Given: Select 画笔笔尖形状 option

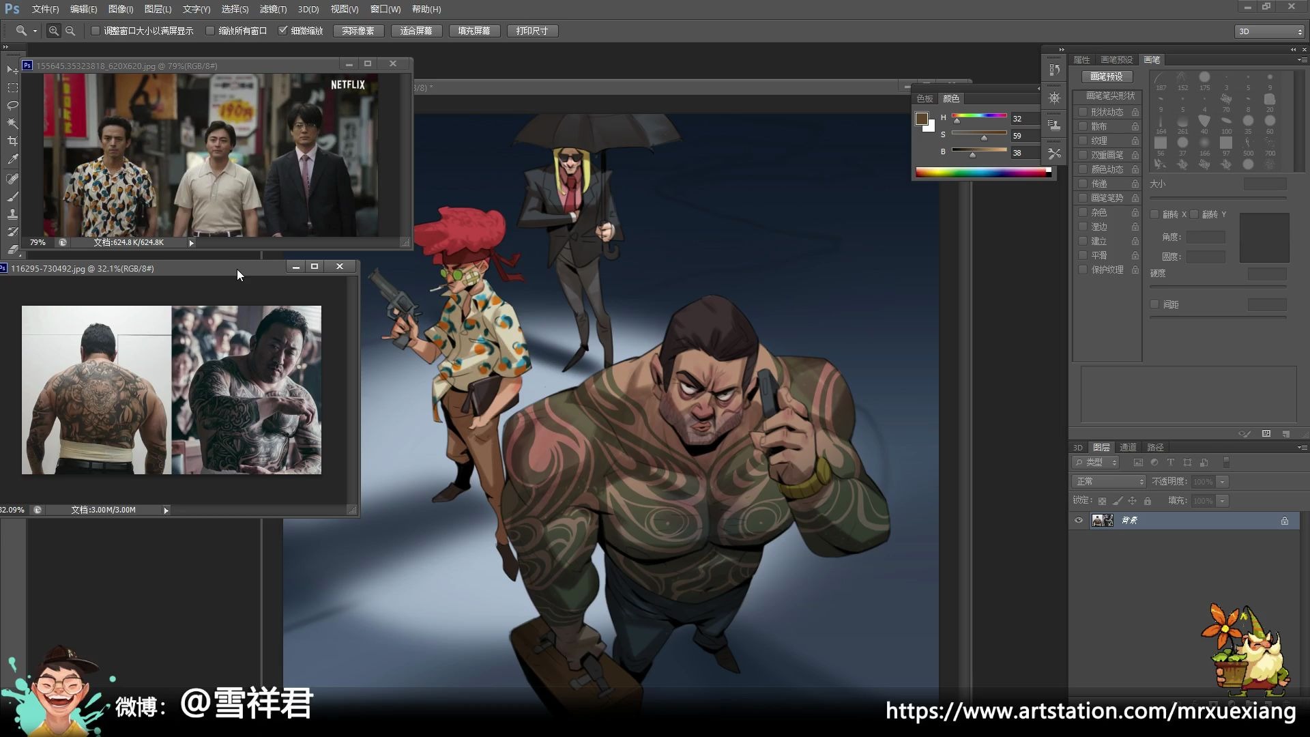Looking at the screenshot, I should coord(1111,96).
